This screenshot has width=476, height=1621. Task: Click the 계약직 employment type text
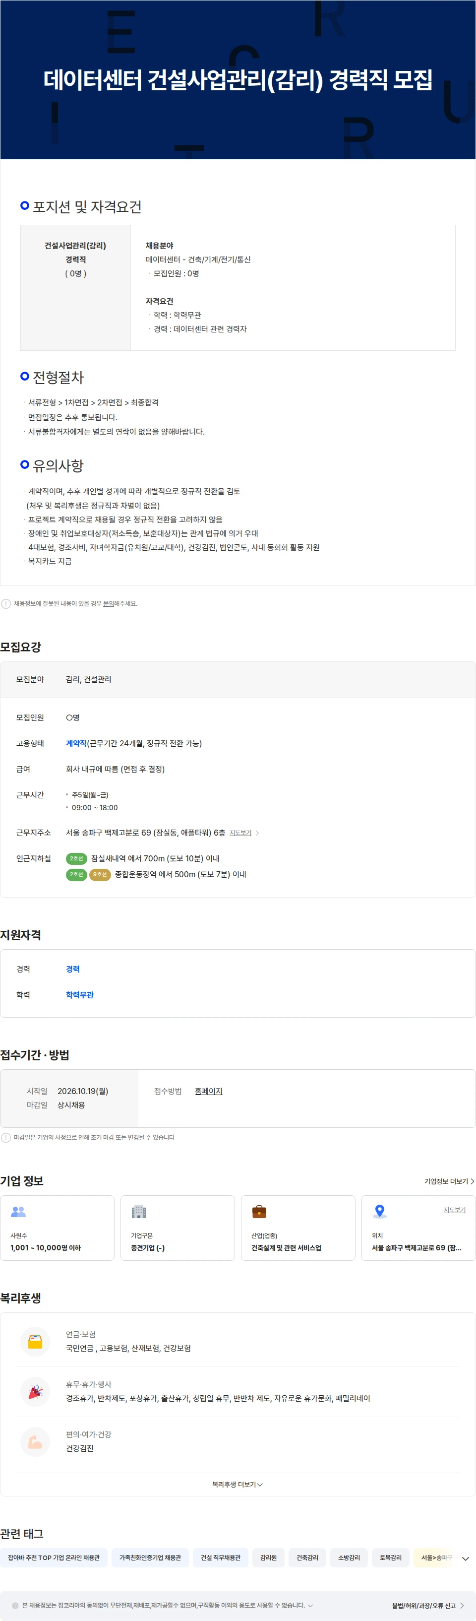(x=76, y=743)
